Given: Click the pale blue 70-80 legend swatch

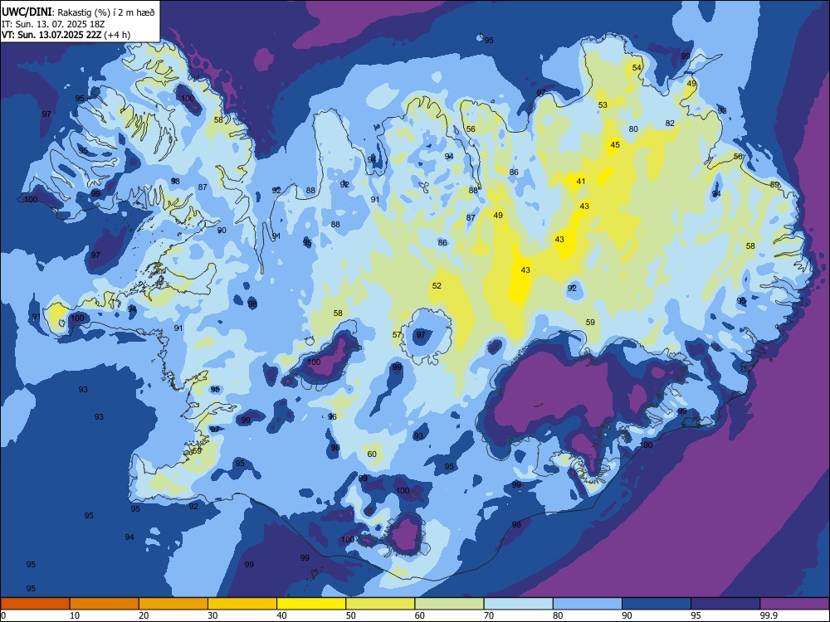Looking at the screenshot, I should click(x=518, y=604).
